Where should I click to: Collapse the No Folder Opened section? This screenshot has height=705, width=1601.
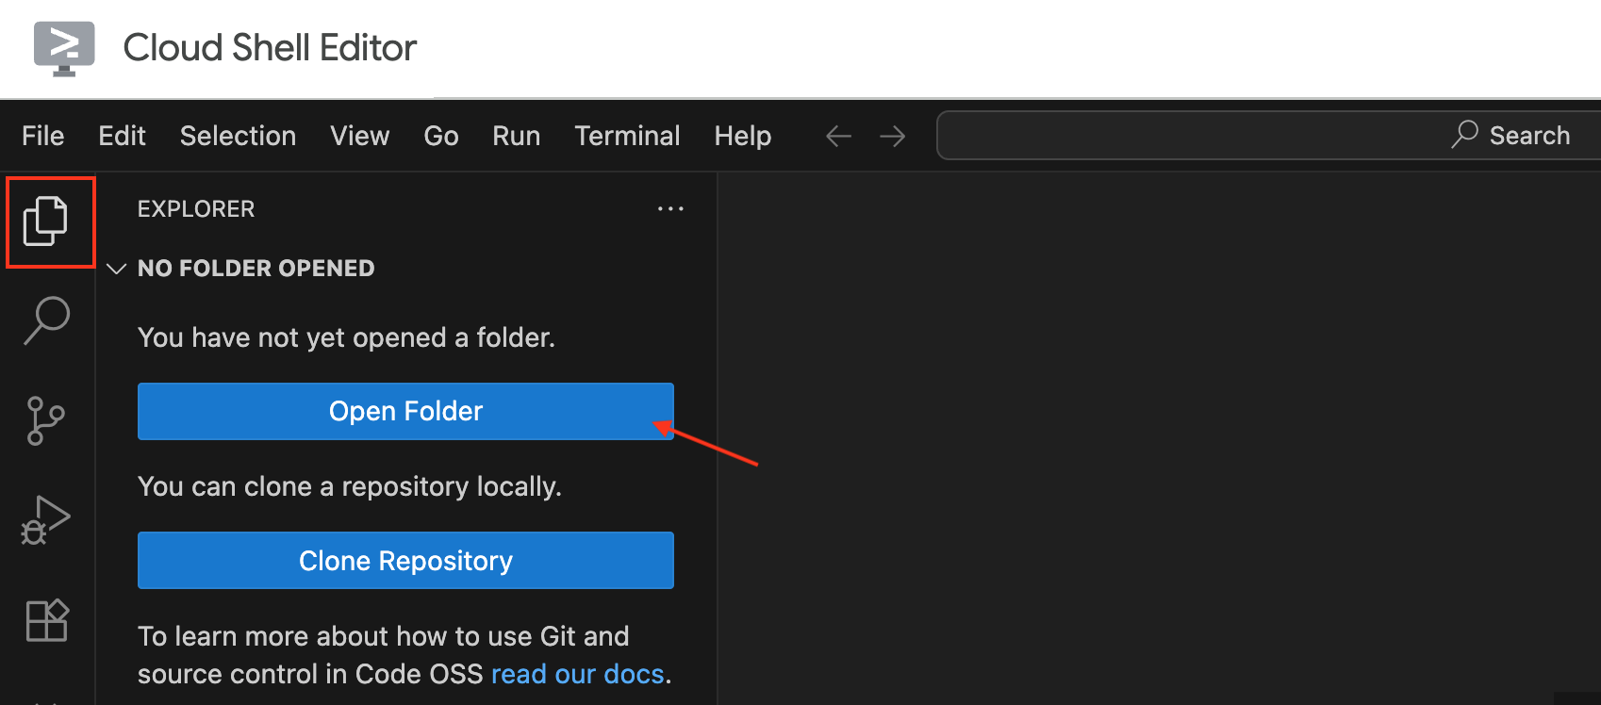coord(117,269)
